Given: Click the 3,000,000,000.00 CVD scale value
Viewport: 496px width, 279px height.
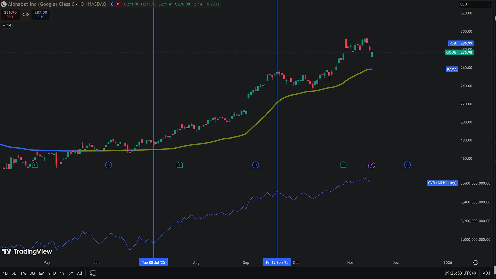Looking at the screenshot, I should tap(475, 239).
